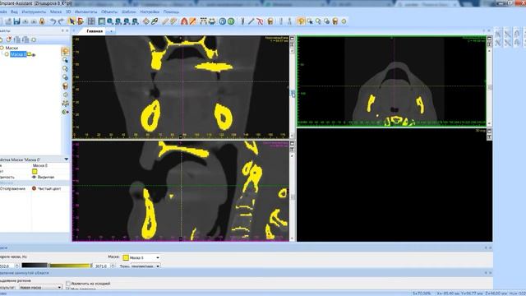The height and width of the screenshot is (296, 526).
Task: Click the coronal view vertical scrollbar
Action: coord(292,92)
